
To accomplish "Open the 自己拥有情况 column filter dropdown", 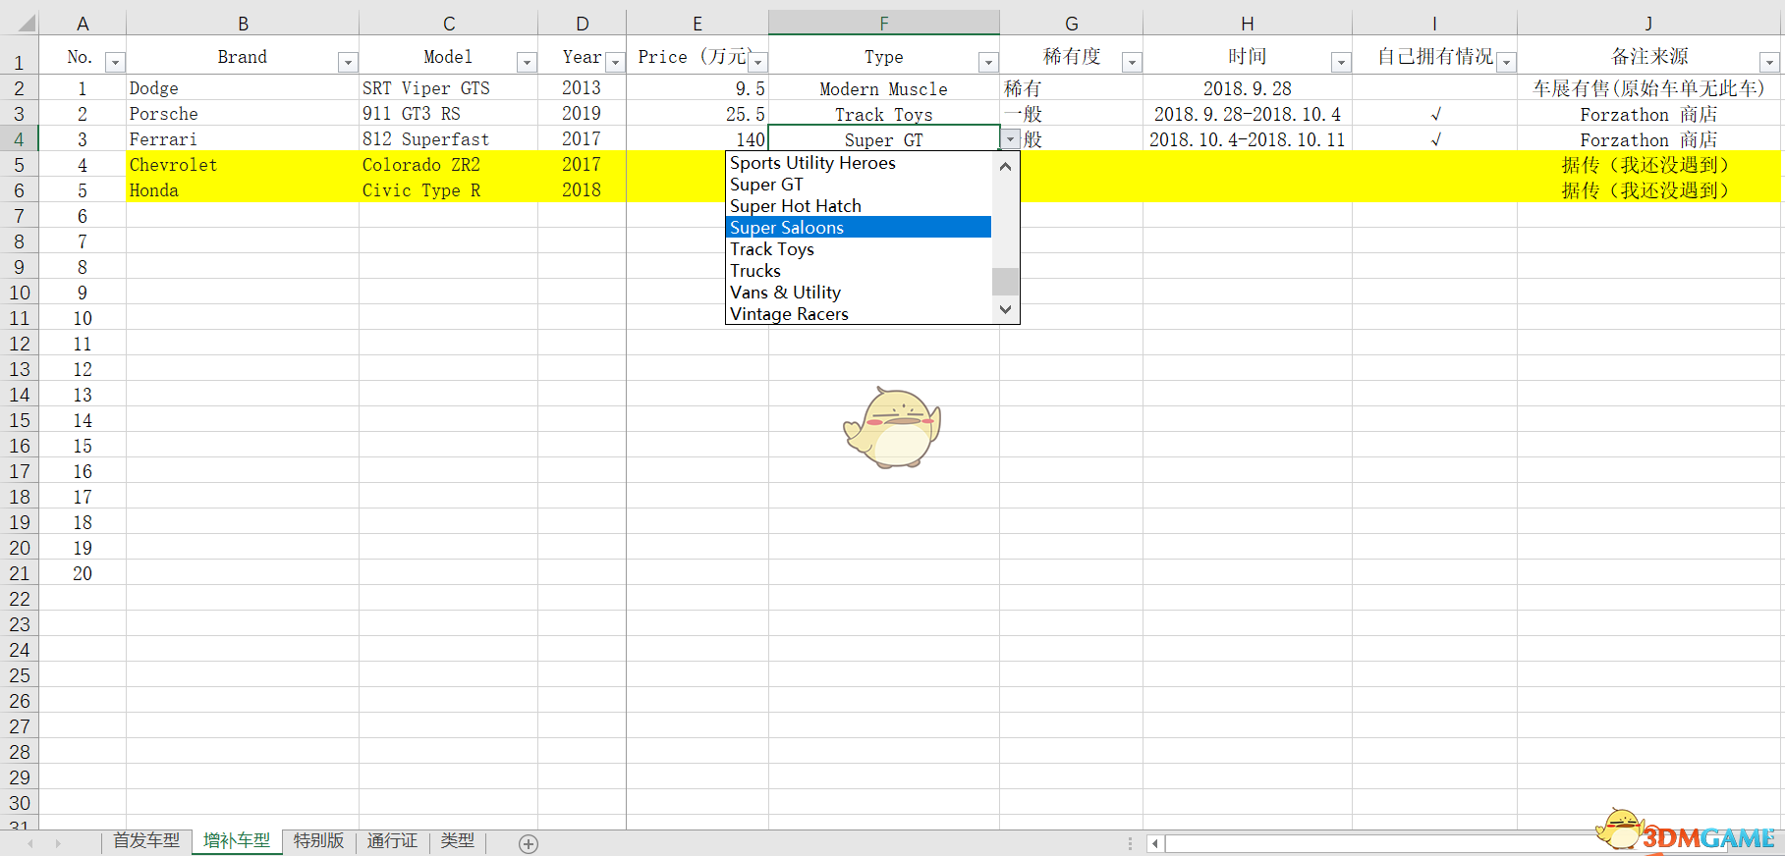I will click(x=1506, y=63).
